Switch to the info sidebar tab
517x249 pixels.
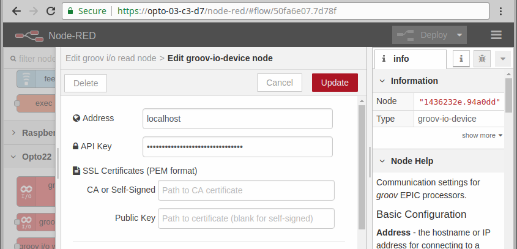coord(409,59)
